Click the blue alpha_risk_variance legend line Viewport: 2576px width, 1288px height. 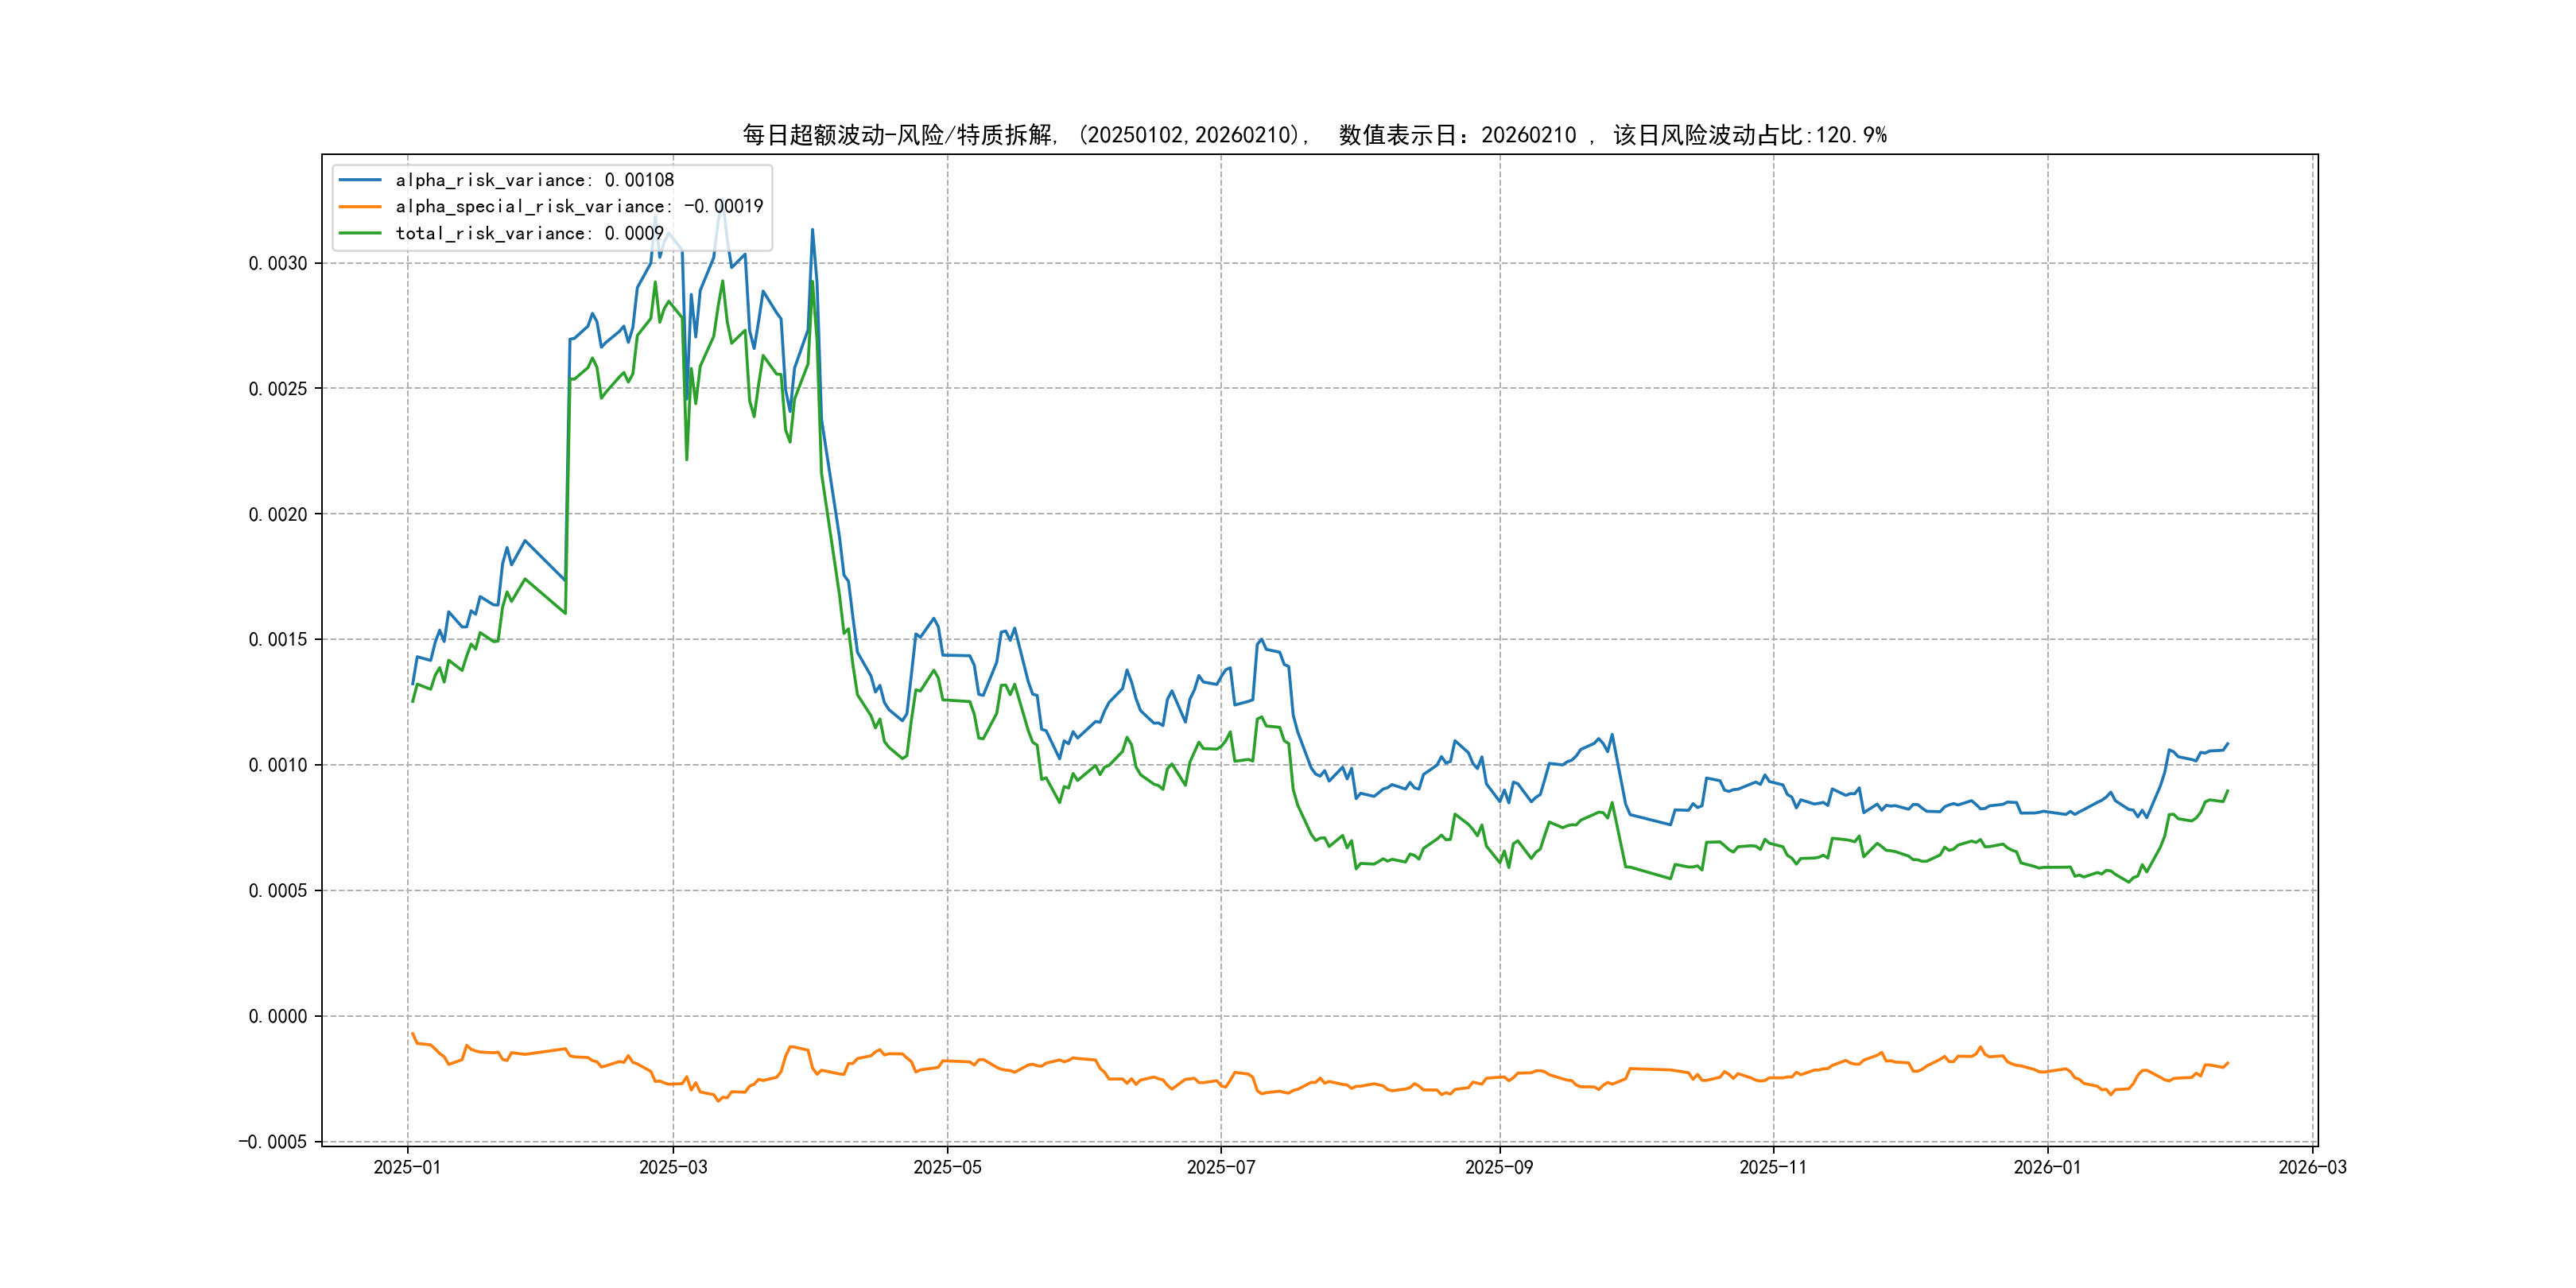[360, 180]
